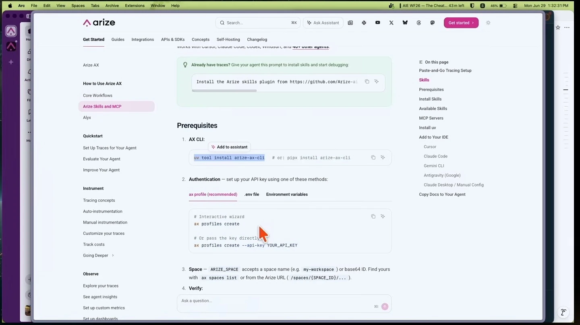
Task: Open Set Up Traces for Your Agent
Action: tap(110, 148)
